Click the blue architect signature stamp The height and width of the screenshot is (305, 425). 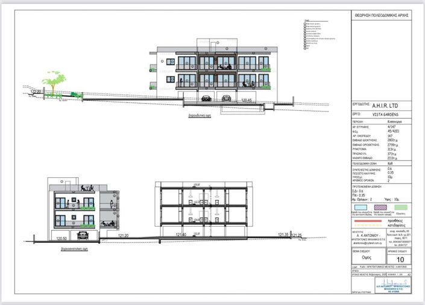pos(393,285)
